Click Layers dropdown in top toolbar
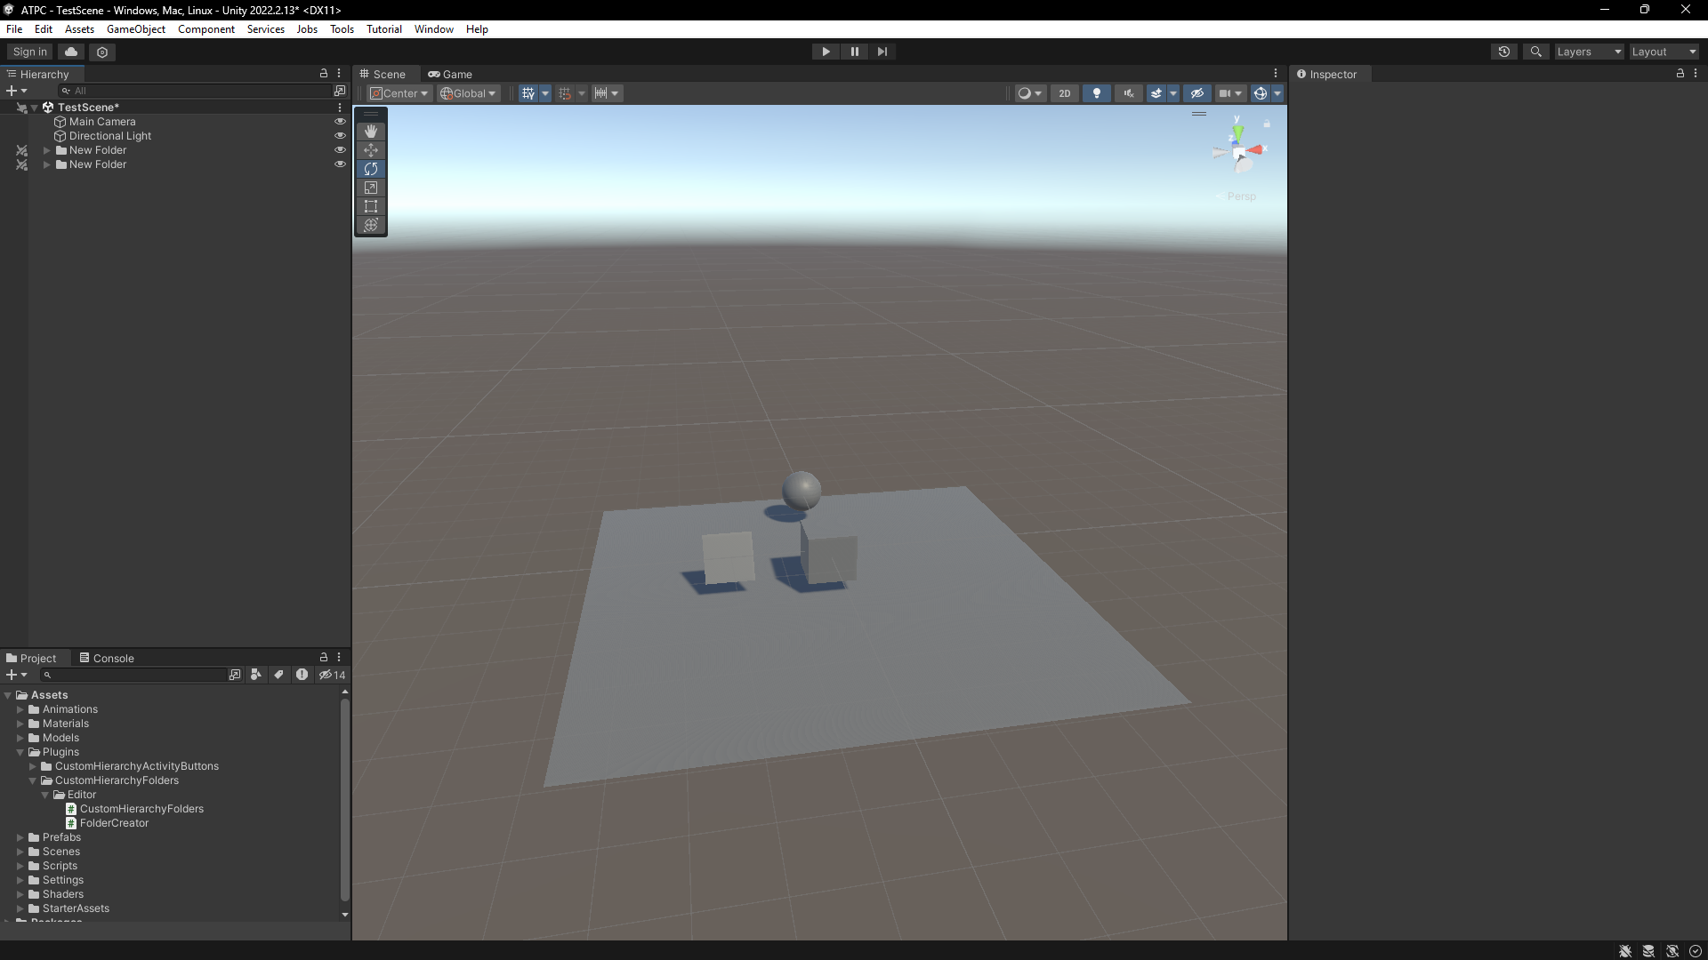 point(1586,51)
